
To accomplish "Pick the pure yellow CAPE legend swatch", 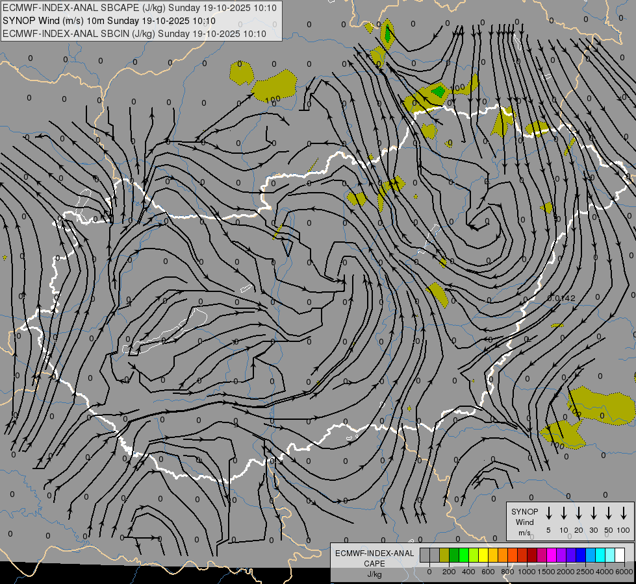I will click(483, 555).
